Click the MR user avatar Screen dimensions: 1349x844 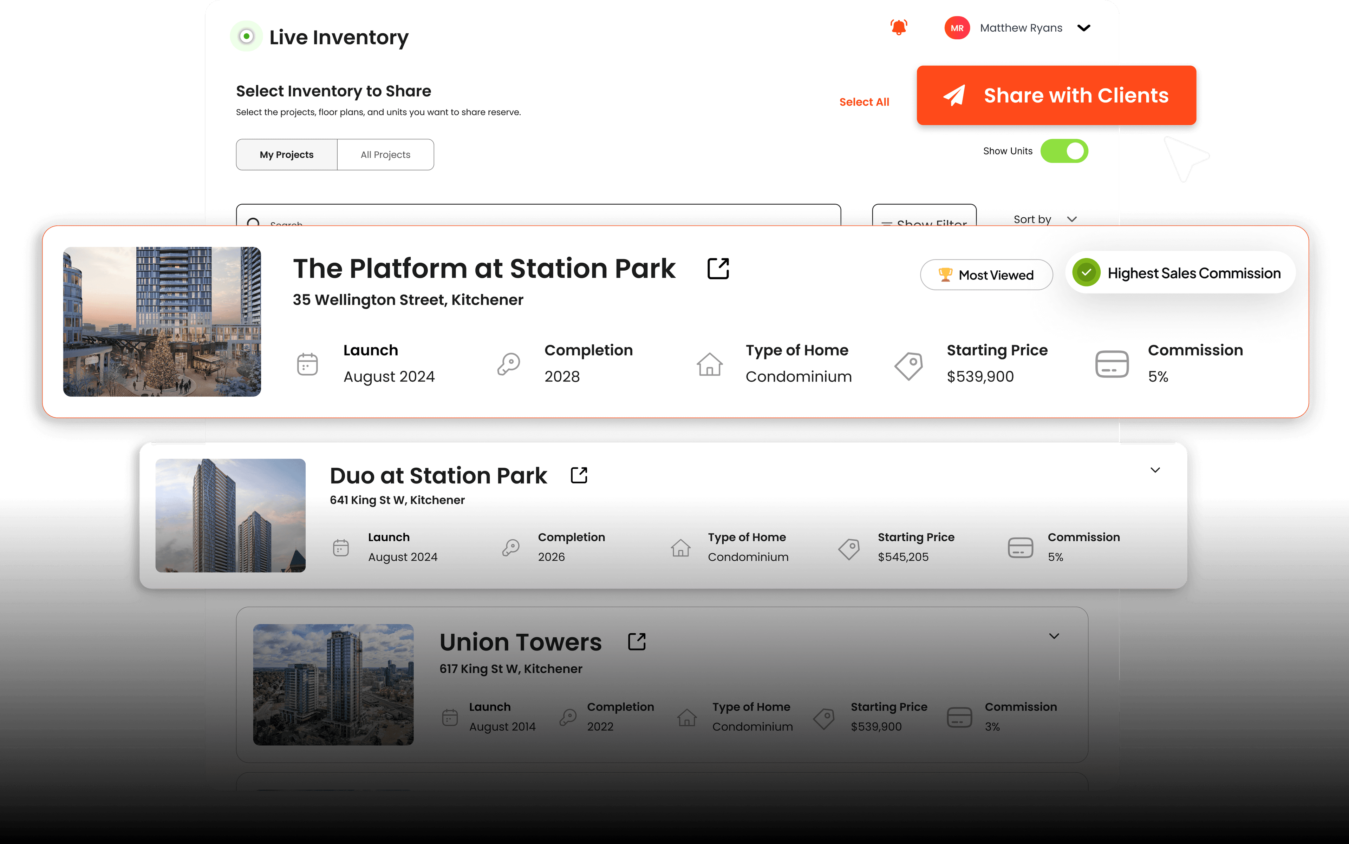pos(957,28)
